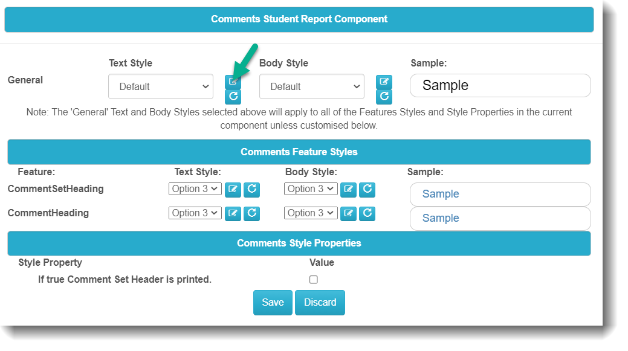
Task: Reset the General Body Style
Action: click(384, 97)
